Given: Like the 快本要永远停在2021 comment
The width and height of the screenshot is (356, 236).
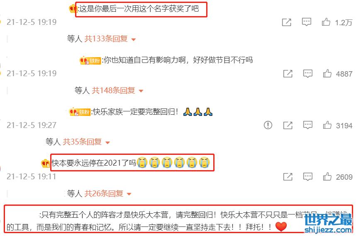Looking at the screenshot, I should point(327,176).
